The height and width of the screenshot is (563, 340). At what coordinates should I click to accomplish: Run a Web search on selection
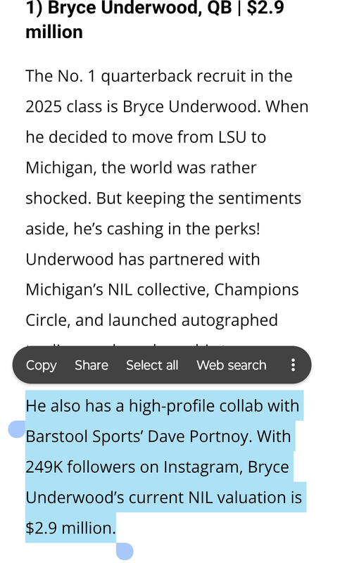pyautogui.click(x=231, y=365)
